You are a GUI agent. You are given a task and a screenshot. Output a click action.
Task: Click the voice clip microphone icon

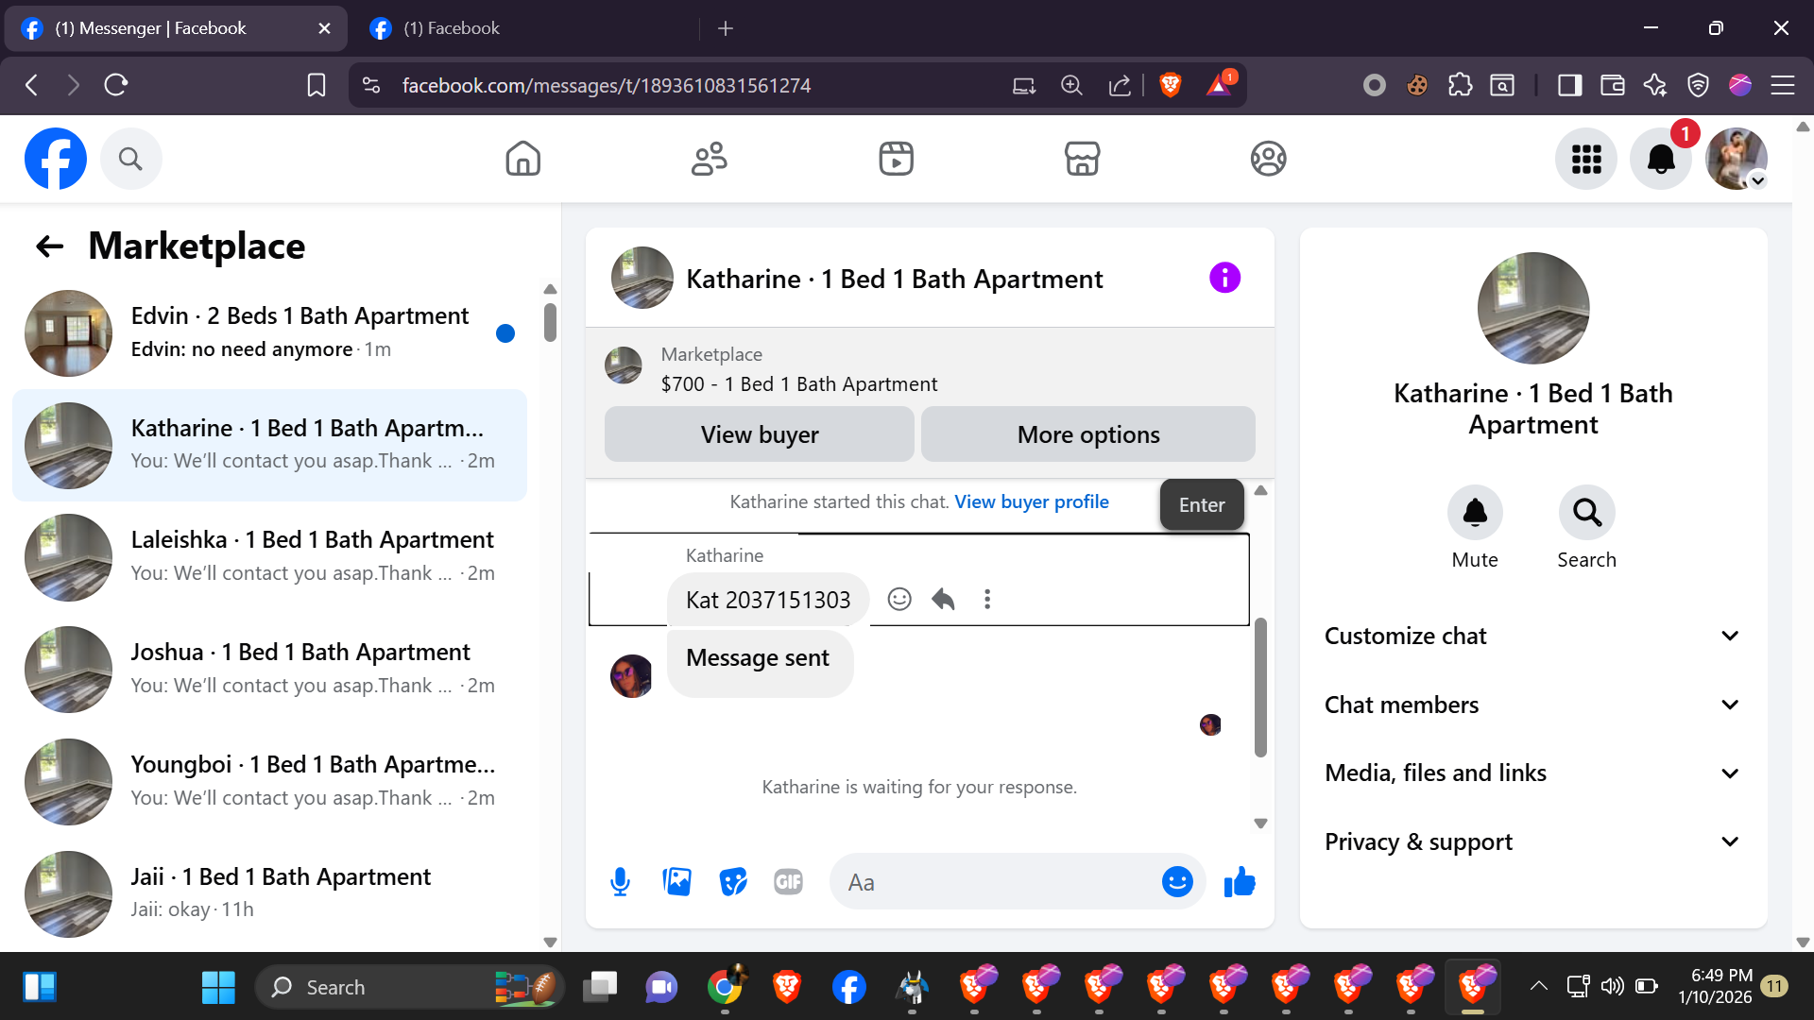click(620, 882)
